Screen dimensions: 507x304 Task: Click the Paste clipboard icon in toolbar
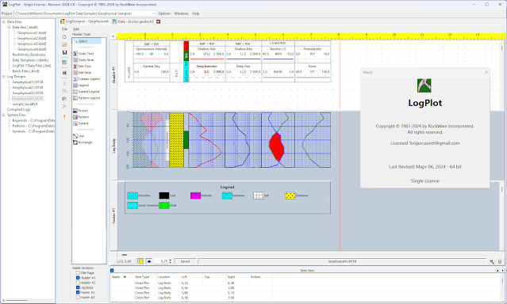(64, 99)
